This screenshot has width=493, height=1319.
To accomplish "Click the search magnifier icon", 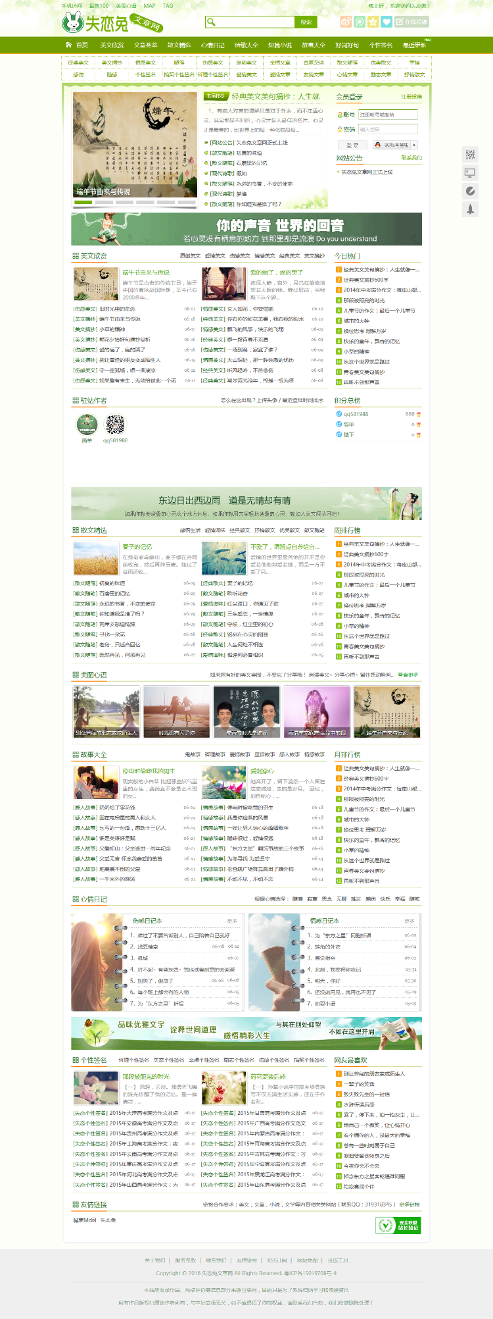I will click(211, 22).
